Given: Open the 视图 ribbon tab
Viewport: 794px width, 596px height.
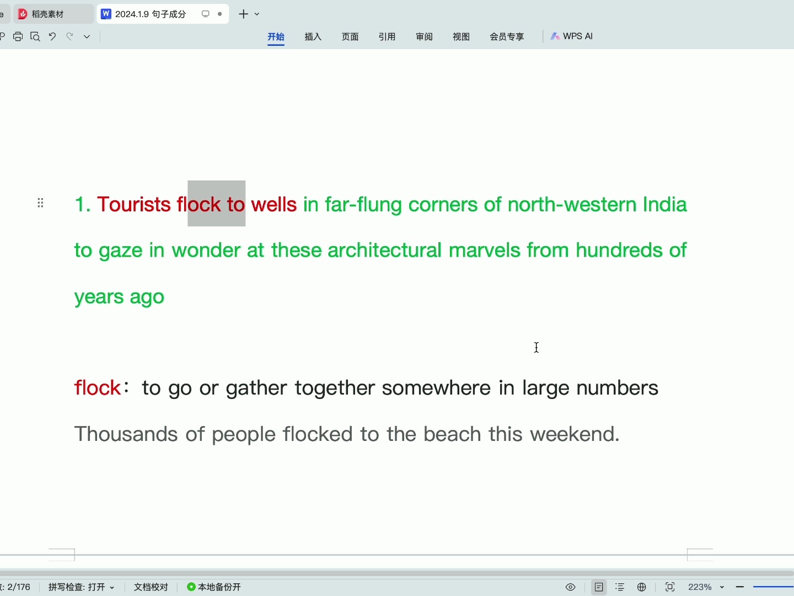Looking at the screenshot, I should 461,36.
